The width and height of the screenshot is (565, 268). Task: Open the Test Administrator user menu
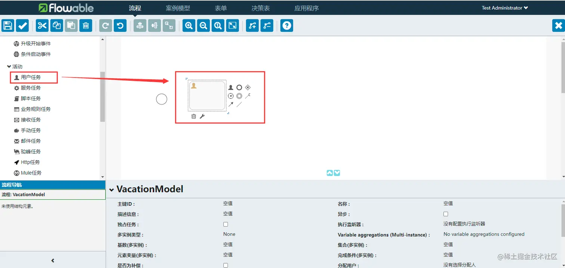pyautogui.click(x=505, y=8)
